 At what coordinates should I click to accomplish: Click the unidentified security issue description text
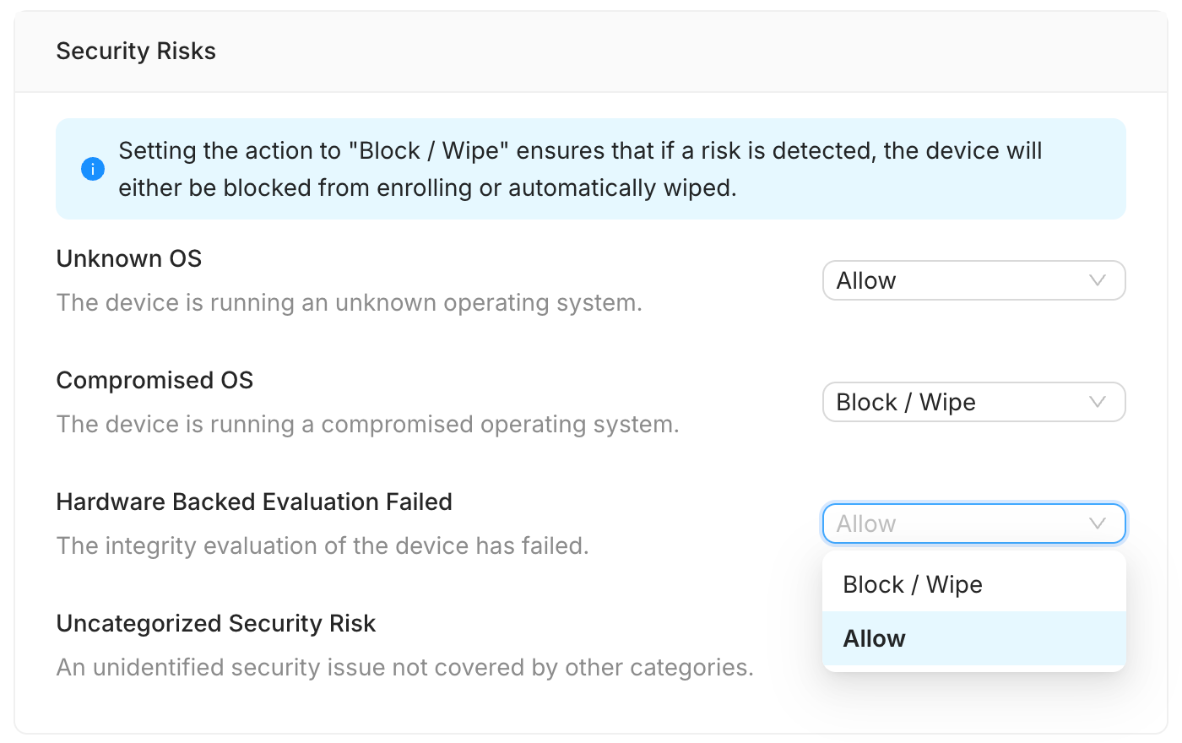tap(404, 667)
